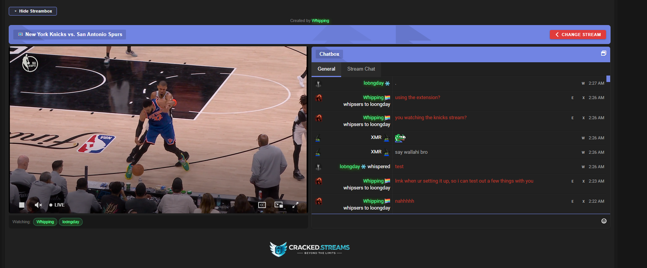Unmute the stream audio
Viewport: 647px width, 268px height.
pyautogui.click(x=38, y=205)
